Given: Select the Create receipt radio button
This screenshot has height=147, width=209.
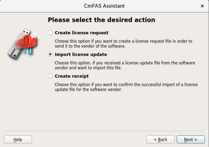Looking at the screenshot, I should point(50,76).
